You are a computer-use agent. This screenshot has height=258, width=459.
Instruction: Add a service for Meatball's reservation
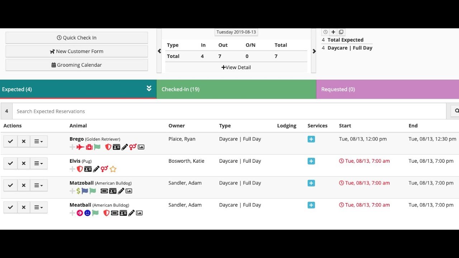tap(311, 205)
